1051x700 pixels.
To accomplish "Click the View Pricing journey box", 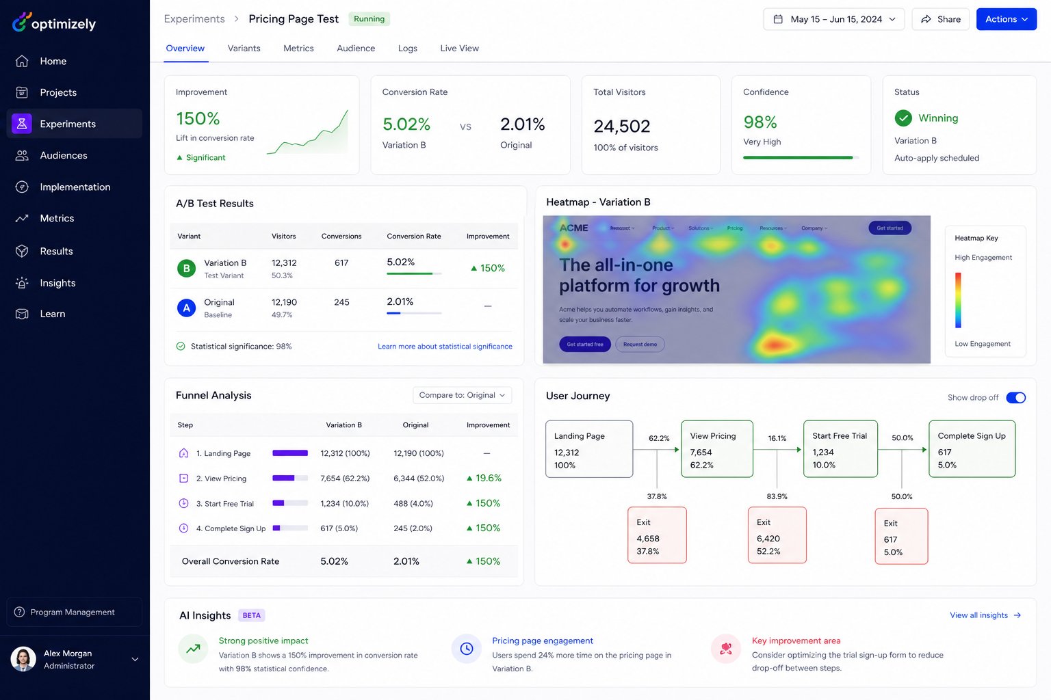I will click(717, 448).
